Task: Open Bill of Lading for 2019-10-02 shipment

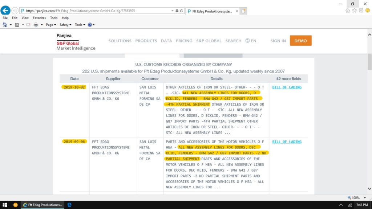Action: pyautogui.click(x=287, y=87)
